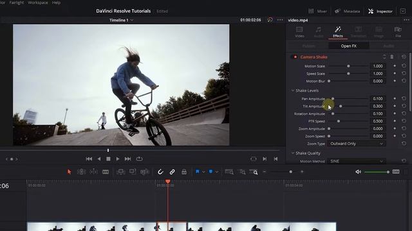The height and width of the screenshot is (231, 412).
Task: Select the Dynamic Trim Mode tool
Action: pos(93,172)
